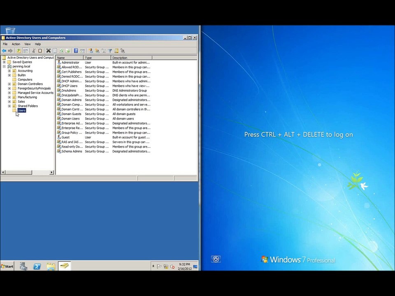Open Properties via the toolbar icon
Screen dimensions: 395x296
[55, 51]
